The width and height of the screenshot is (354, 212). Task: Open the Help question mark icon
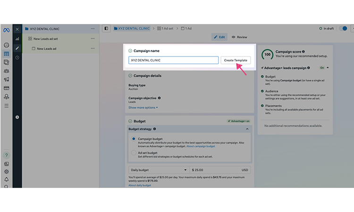tap(6, 155)
